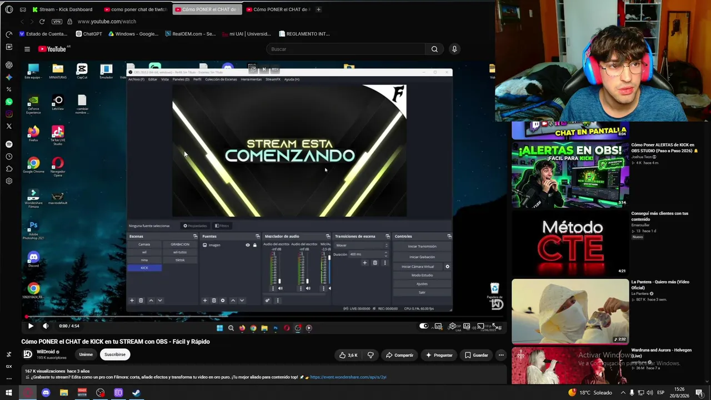Image resolution: width=711 pixels, height=400 pixels.
Task: Open X (Twitter) in the browser sidebar
Action: tap(9, 126)
